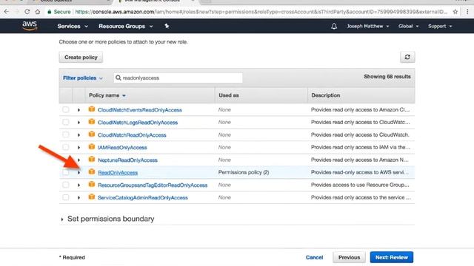Open the ServiceCatalogAdminReadOnlyAccess policy link
The width and height of the screenshot is (474, 266).
click(143, 197)
